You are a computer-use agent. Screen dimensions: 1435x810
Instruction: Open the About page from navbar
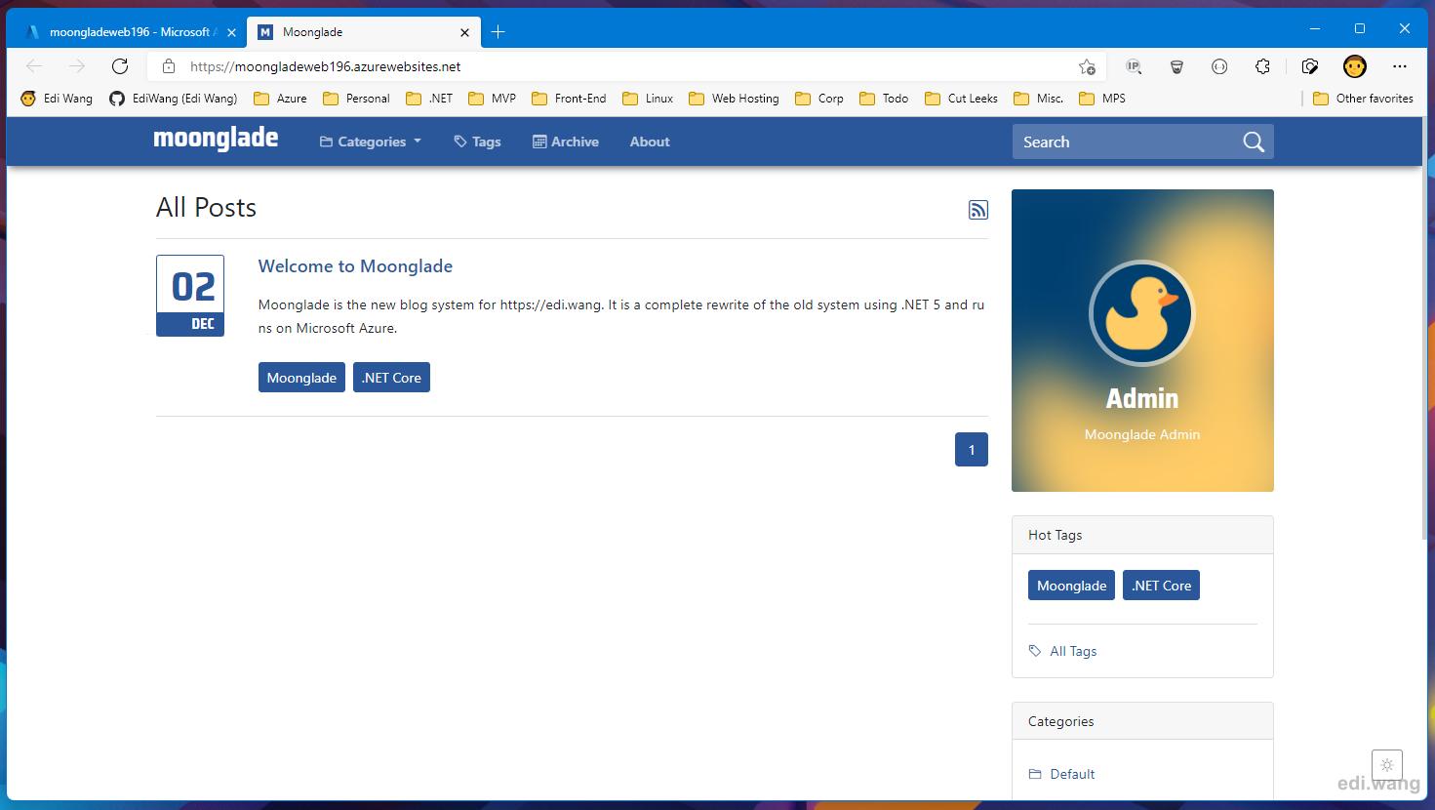pos(650,142)
